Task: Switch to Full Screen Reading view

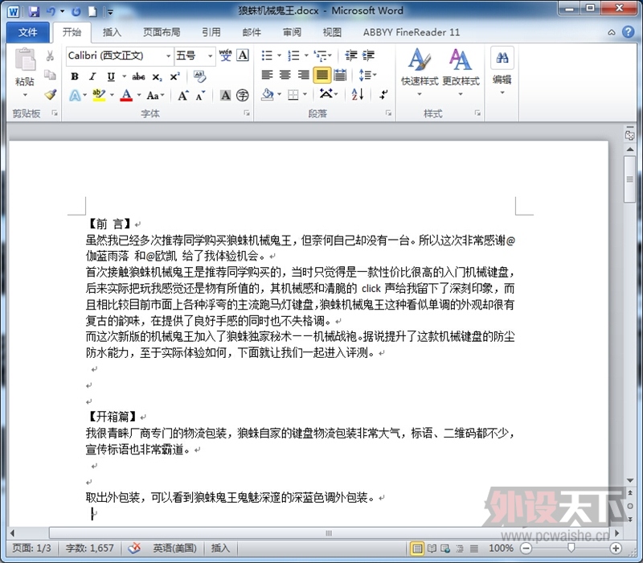Action: tap(432, 549)
